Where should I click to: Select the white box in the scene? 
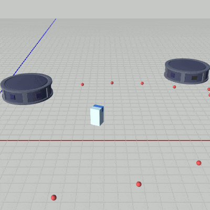coord(97,115)
